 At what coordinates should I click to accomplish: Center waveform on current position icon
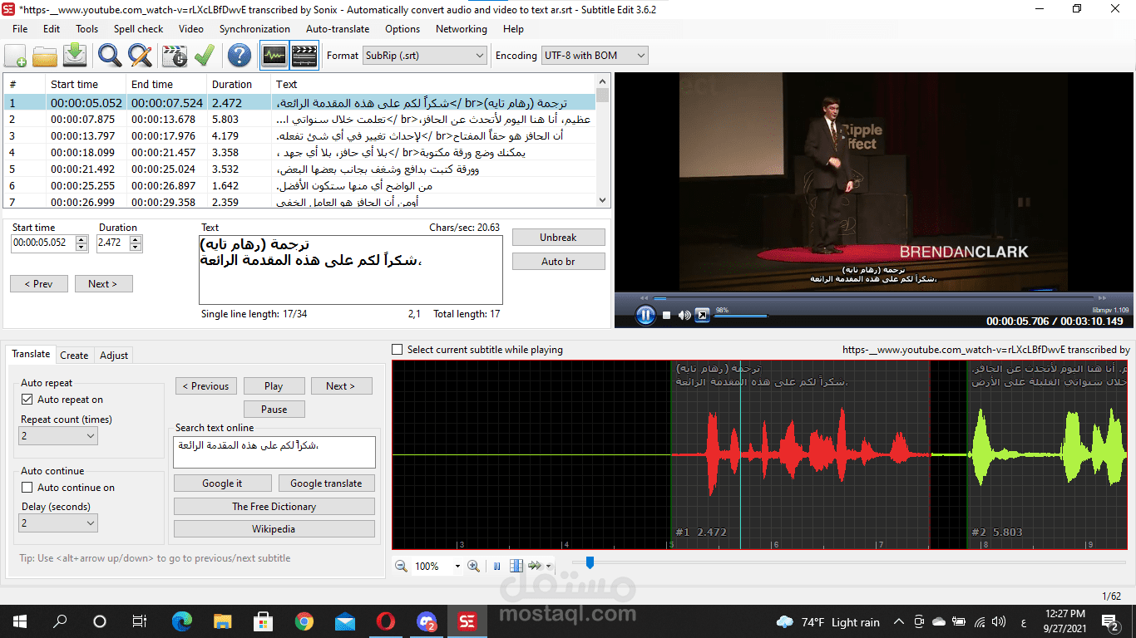point(516,566)
